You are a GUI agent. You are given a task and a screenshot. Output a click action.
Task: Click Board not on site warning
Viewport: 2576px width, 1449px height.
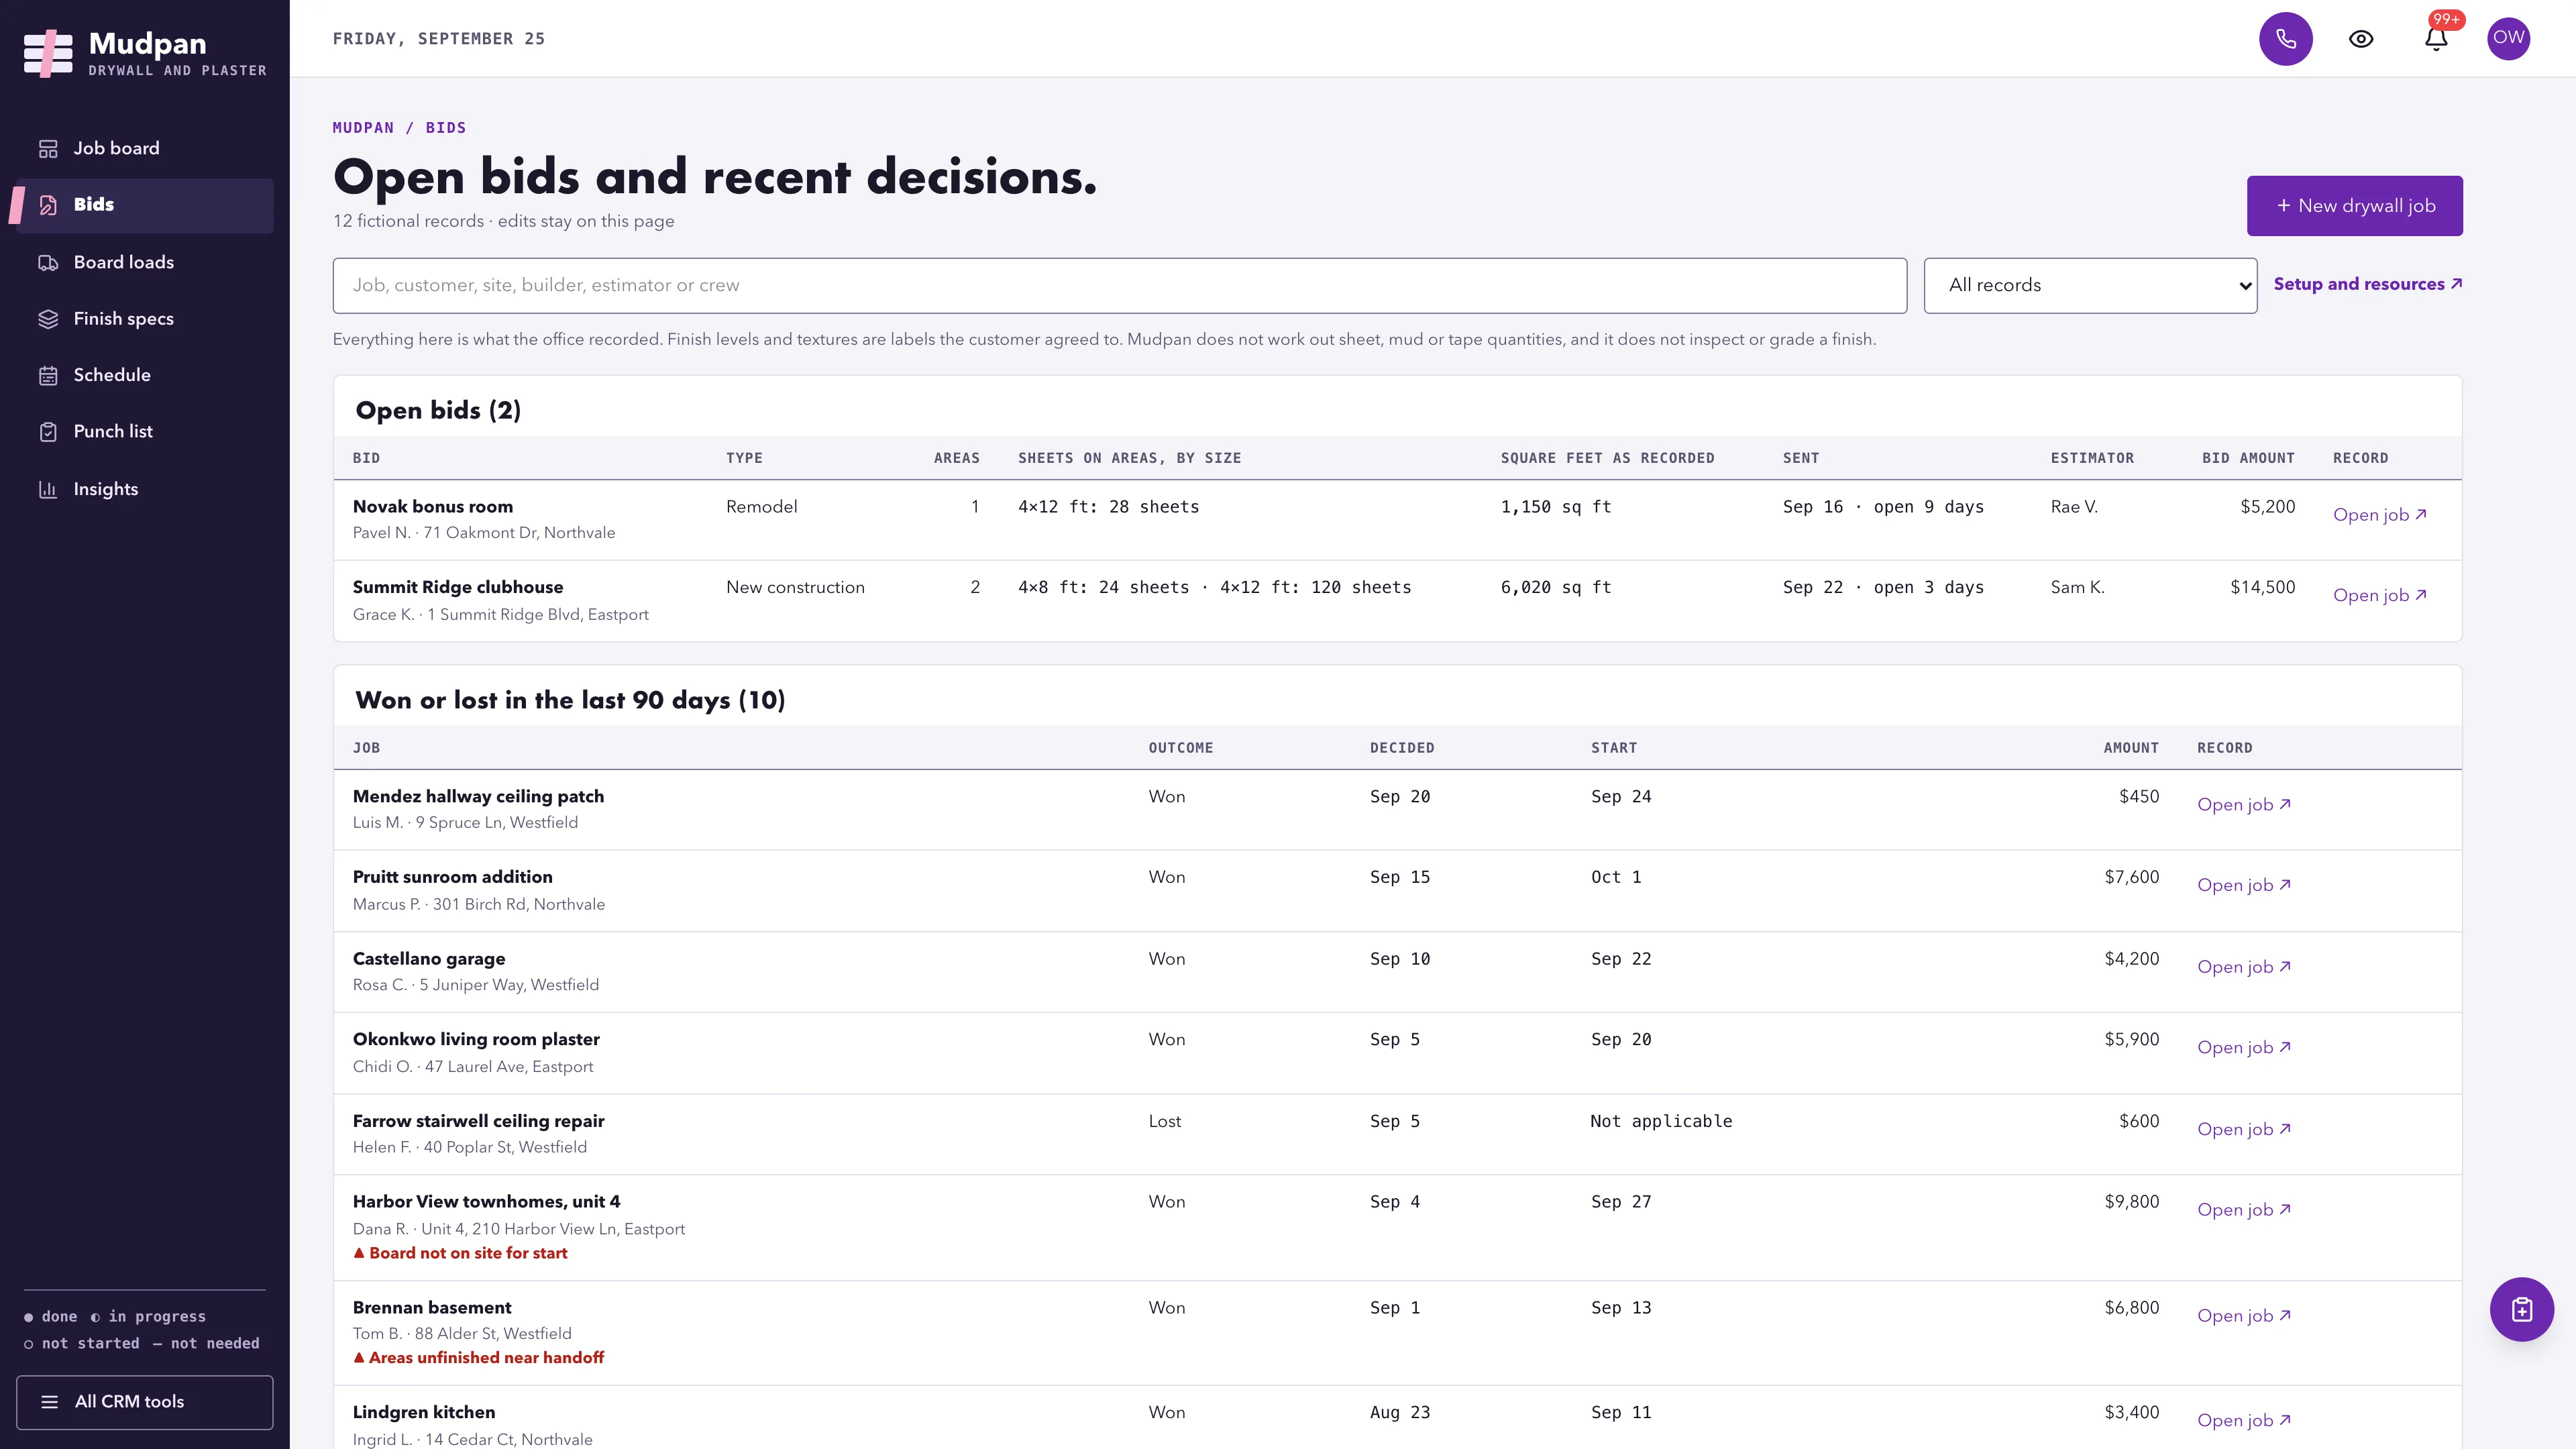pos(460,1253)
